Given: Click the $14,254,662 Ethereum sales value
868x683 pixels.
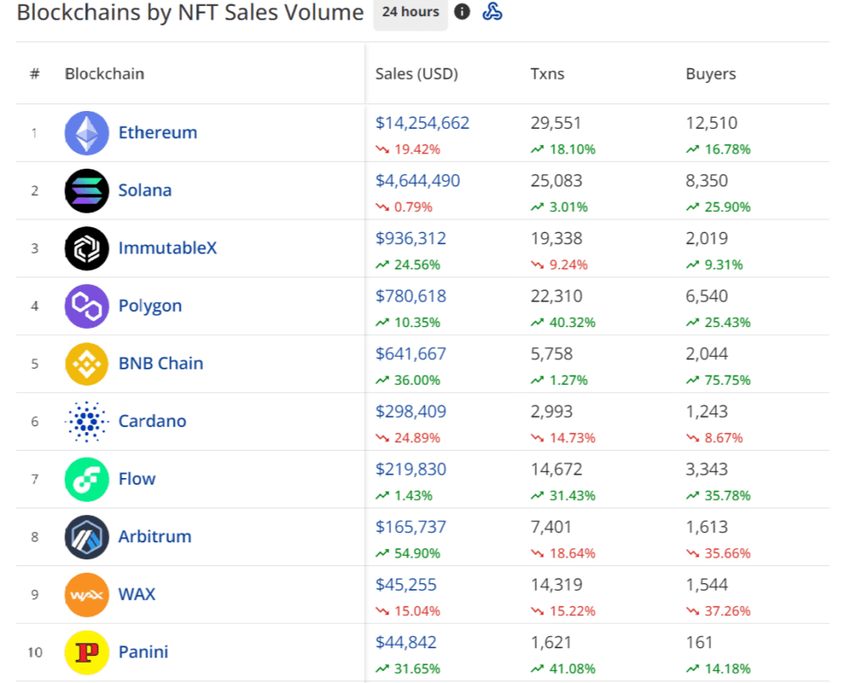Looking at the screenshot, I should coord(422,122).
